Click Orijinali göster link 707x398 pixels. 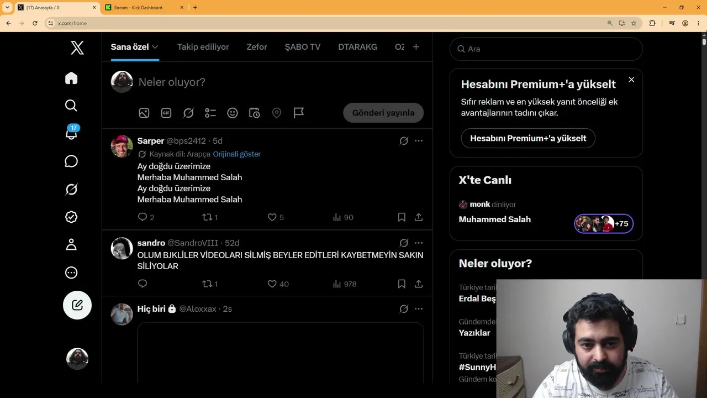pos(237,154)
